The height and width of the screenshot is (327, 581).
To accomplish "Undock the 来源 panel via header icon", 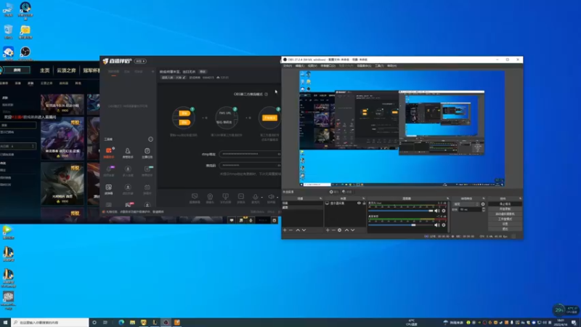I will click(x=364, y=198).
